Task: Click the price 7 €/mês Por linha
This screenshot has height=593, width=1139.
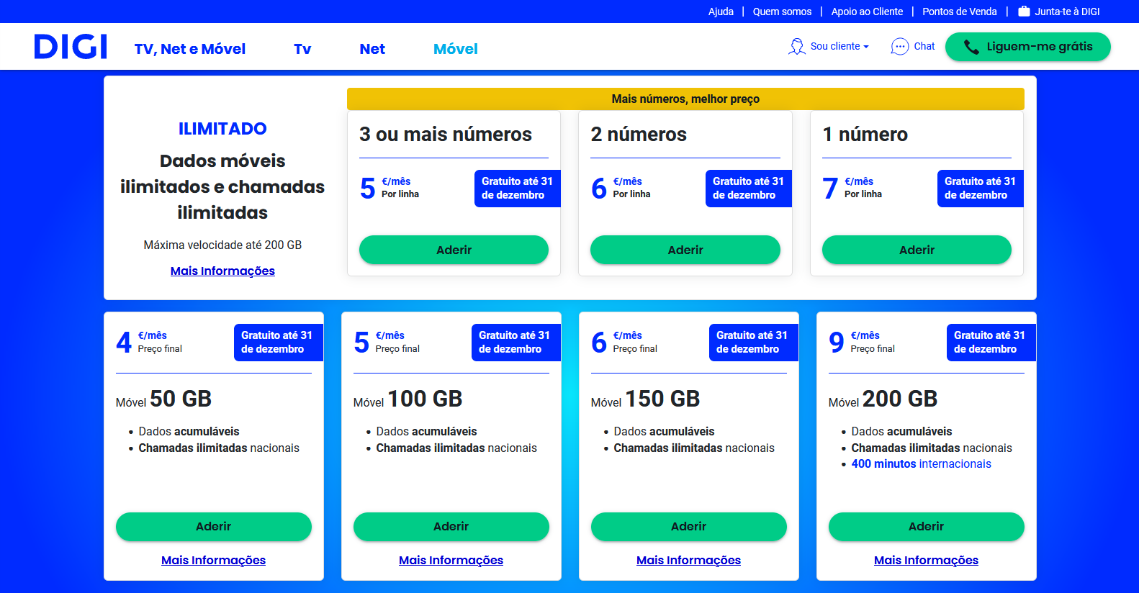Action: pyautogui.click(x=852, y=188)
